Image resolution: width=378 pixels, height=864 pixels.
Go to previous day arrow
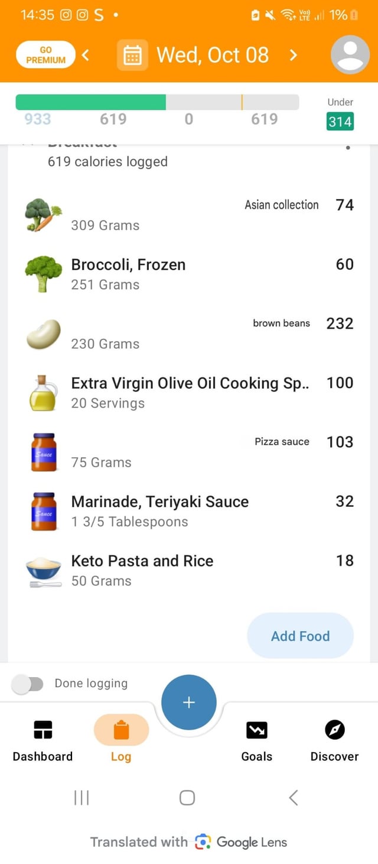86,56
